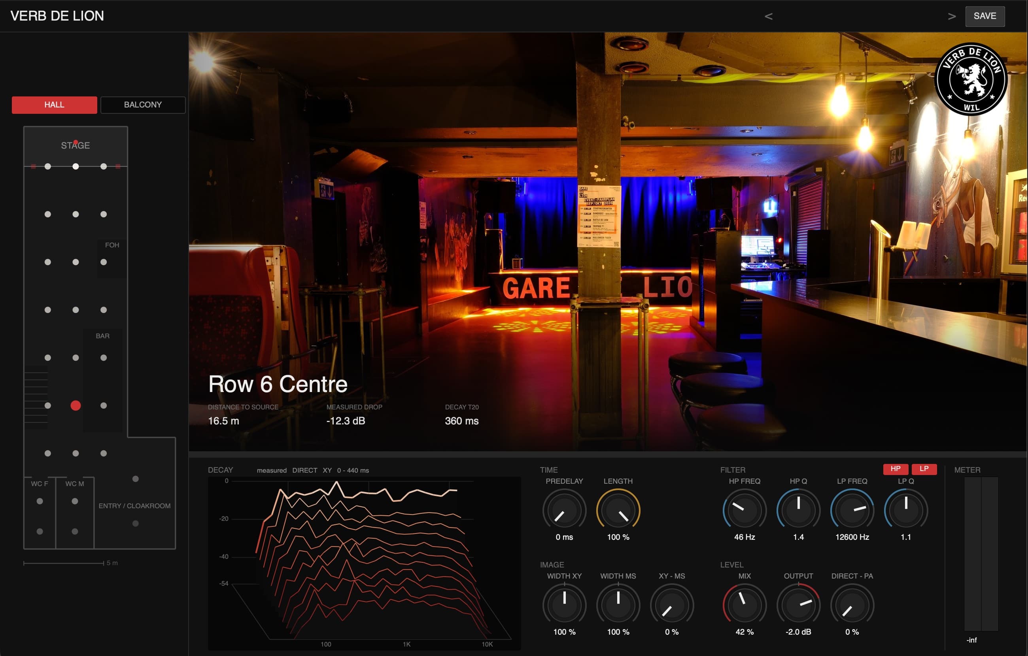1028x656 pixels.
Task: Click the '0 ms' predelay value
Action: click(x=564, y=537)
